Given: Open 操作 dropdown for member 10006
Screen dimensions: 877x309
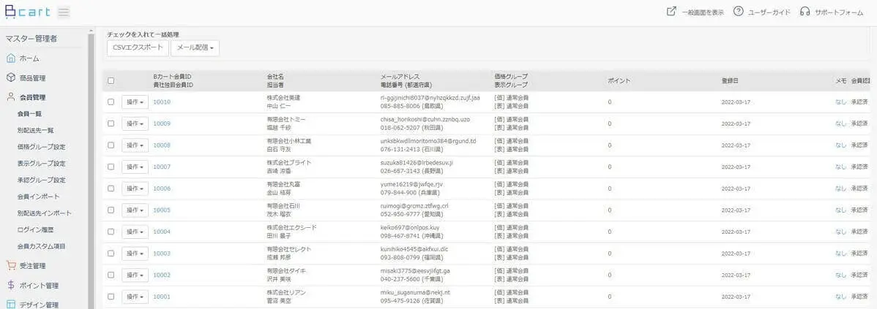Looking at the screenshot, I should [135, 188].
